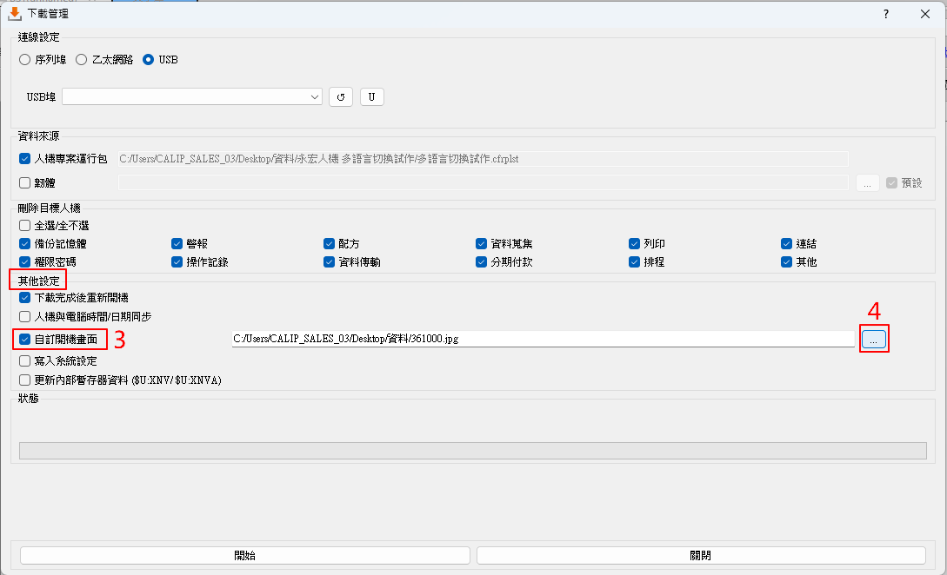Toggle the 全選/全不選 select all checkbox
Viewport: 947px width, 575px height.
[x=24, y=226]
